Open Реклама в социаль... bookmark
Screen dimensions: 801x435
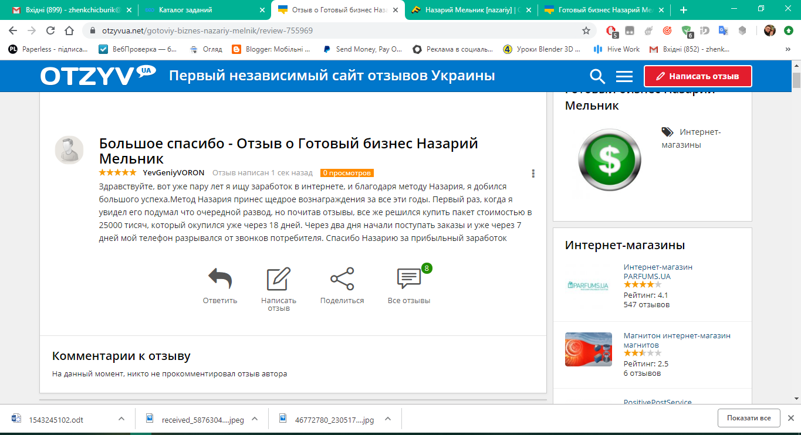point(452,49)
